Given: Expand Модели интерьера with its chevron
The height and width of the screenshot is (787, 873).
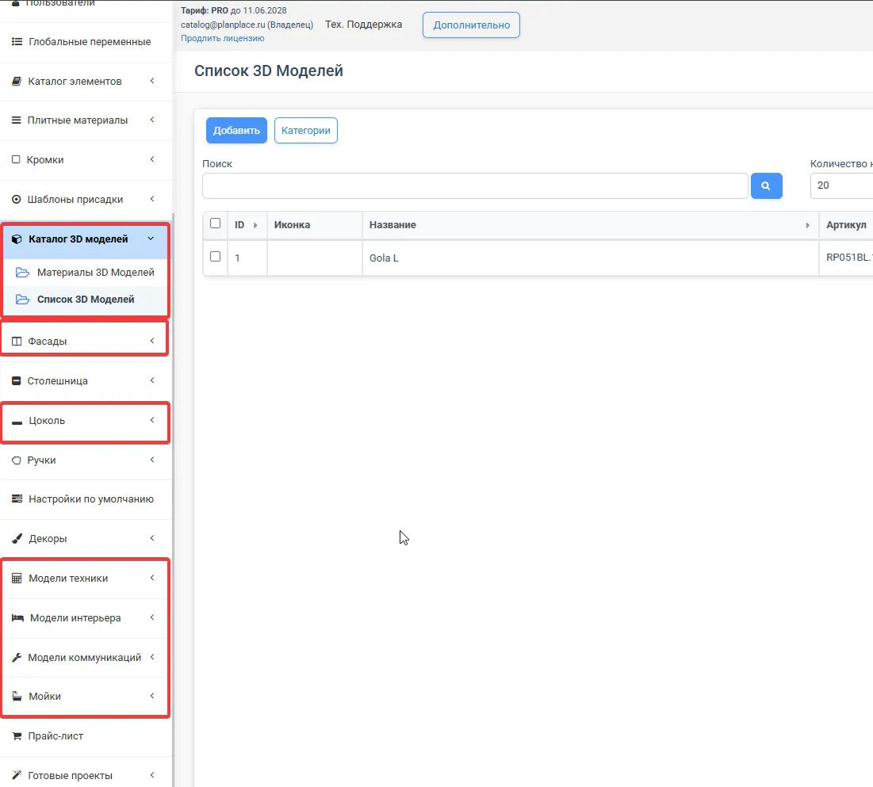Looking at the screenshot, I should [x=152, y=617].
